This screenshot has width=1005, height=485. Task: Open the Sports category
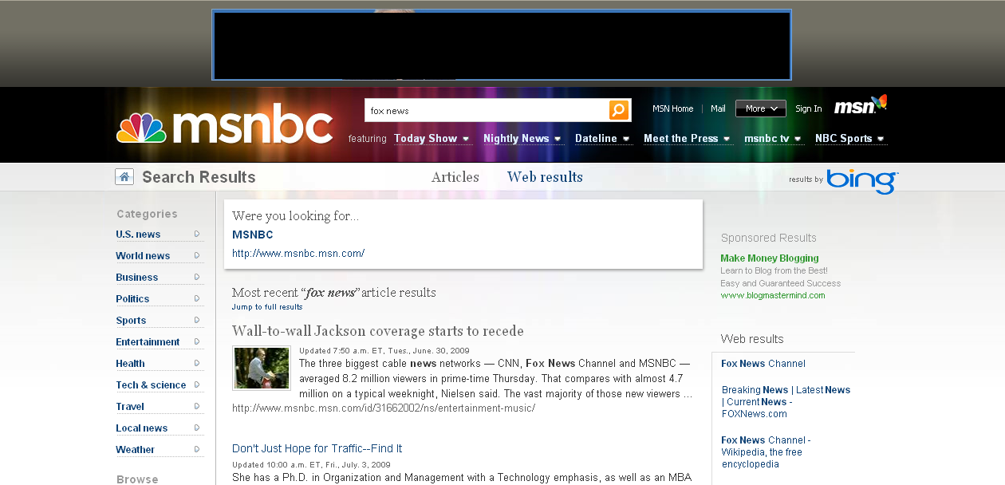tap(131, 320)
